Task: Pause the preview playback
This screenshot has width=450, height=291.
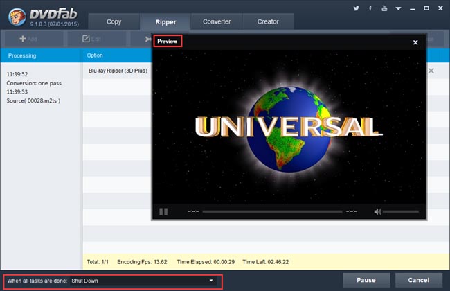Action: [163, 212]
